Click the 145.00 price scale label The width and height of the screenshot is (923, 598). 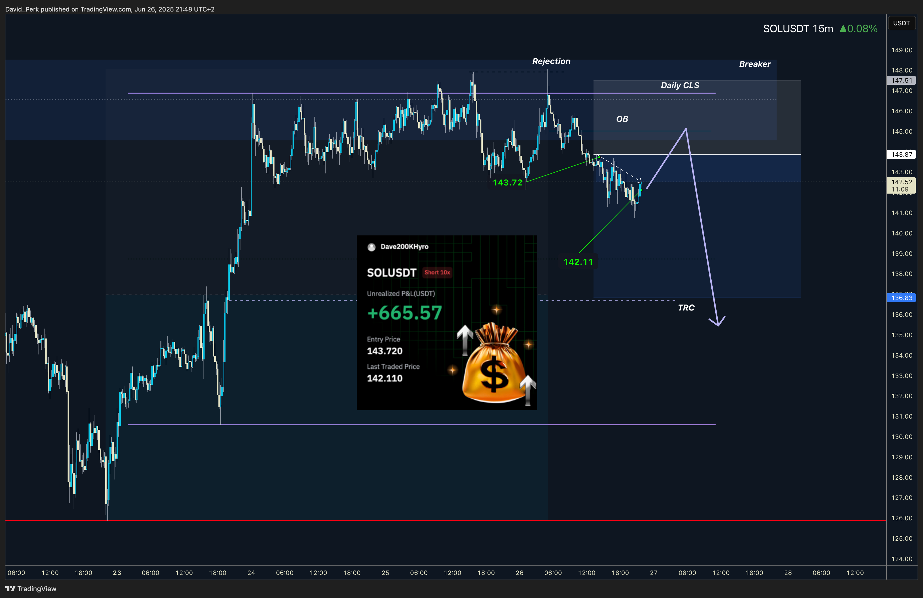[x=902, y=132]
